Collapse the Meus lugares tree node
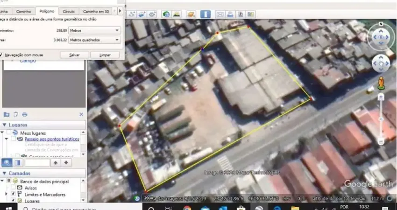The height and width of the screenshot is (210, 397). point(1,133)
